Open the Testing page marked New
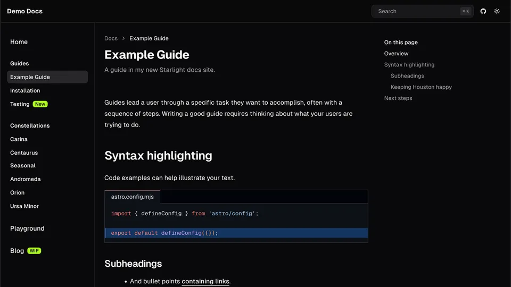This screenshot has height=287, width=511. pos(20,104)
